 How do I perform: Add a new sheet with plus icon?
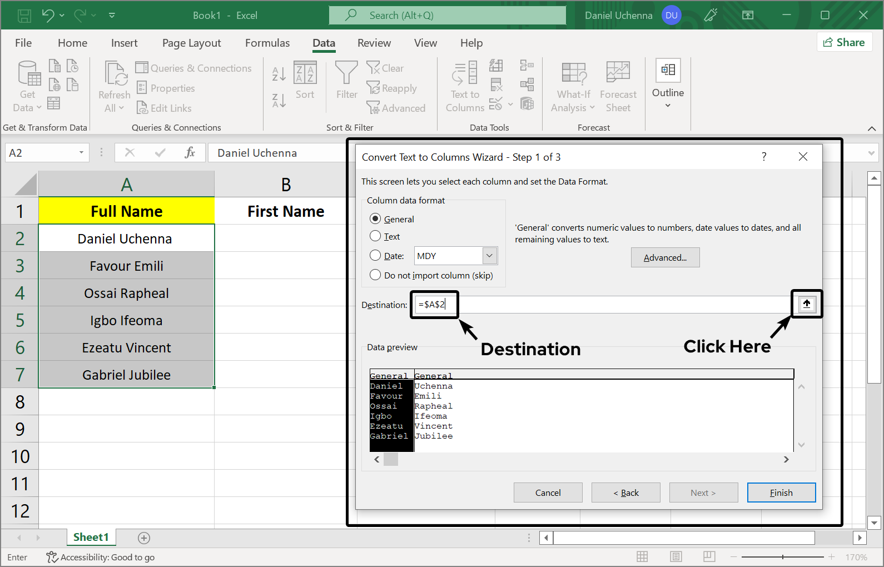coord(144,538)
